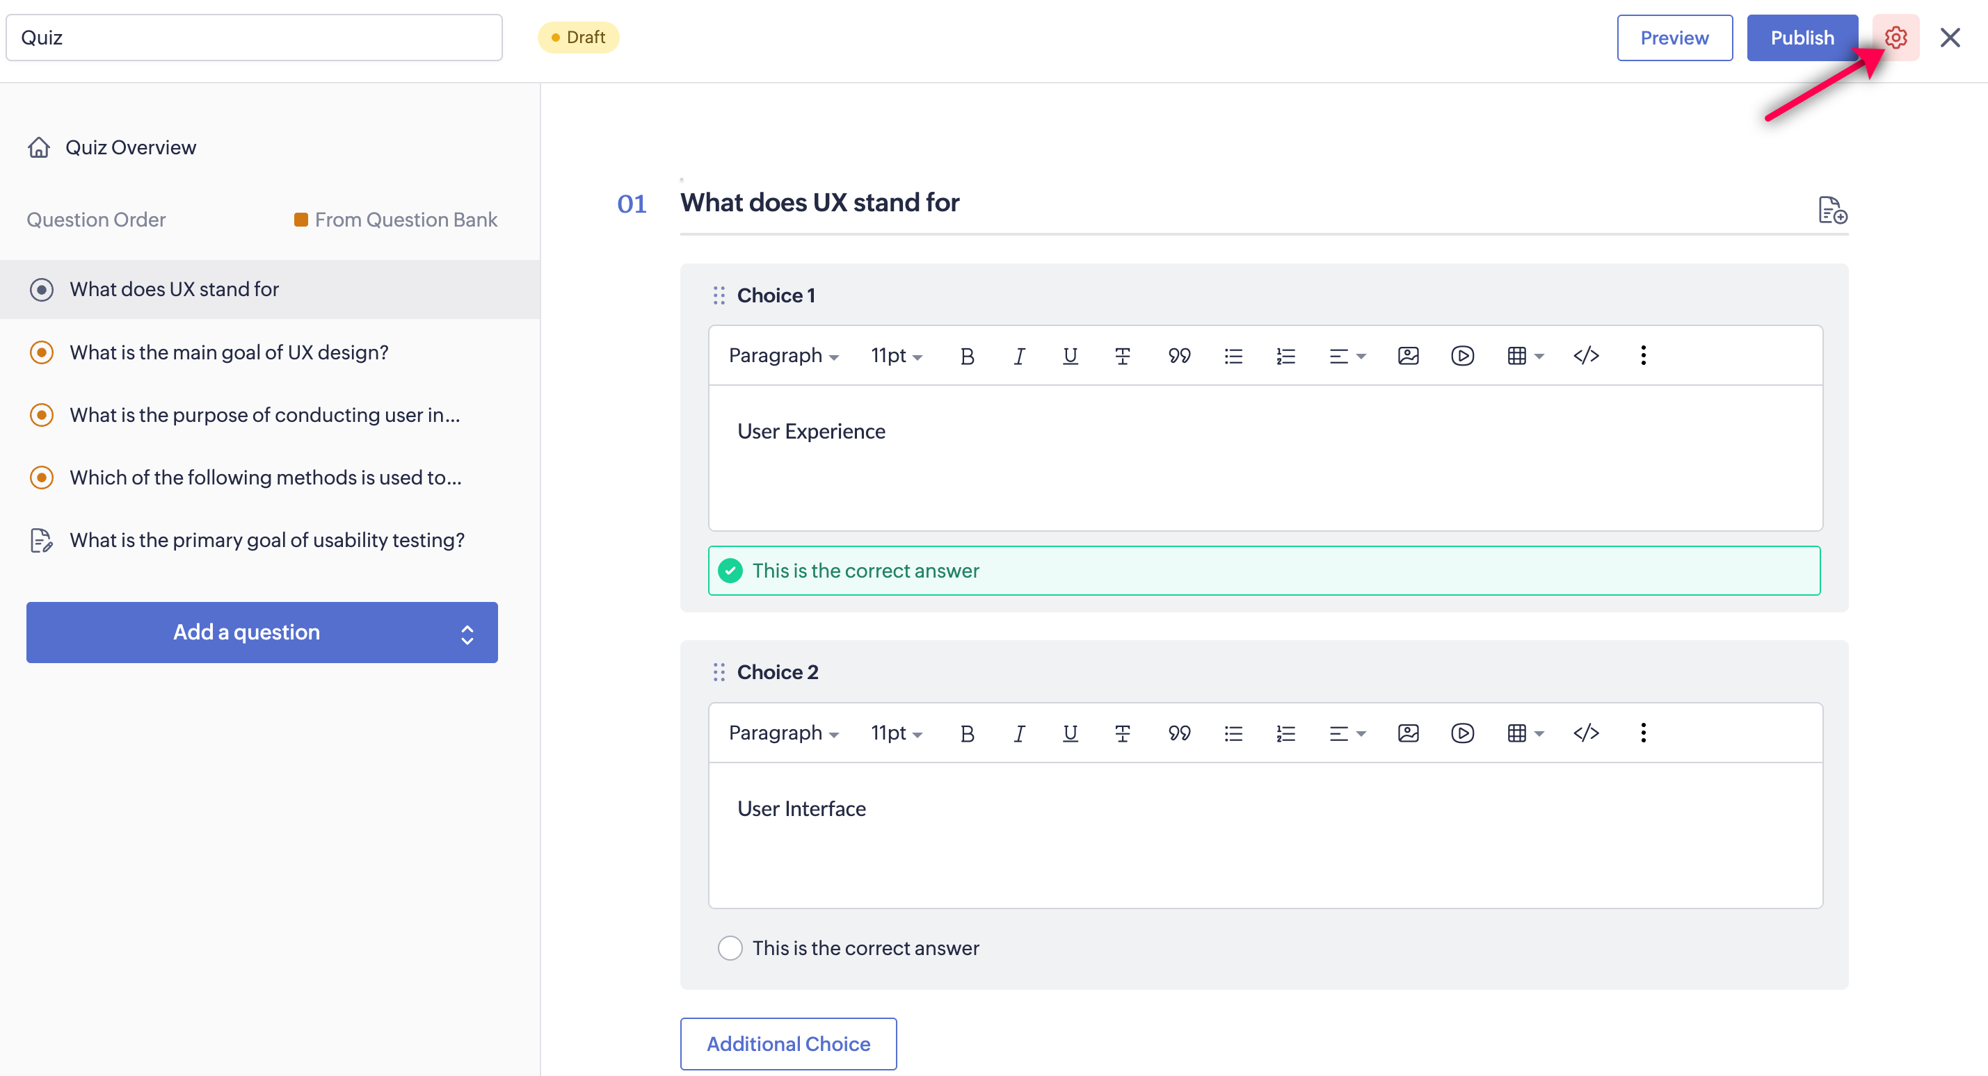Viewport: 1988px width, 1076px height.
Task: Click the Quiz title input field
Action: (254, 37)
